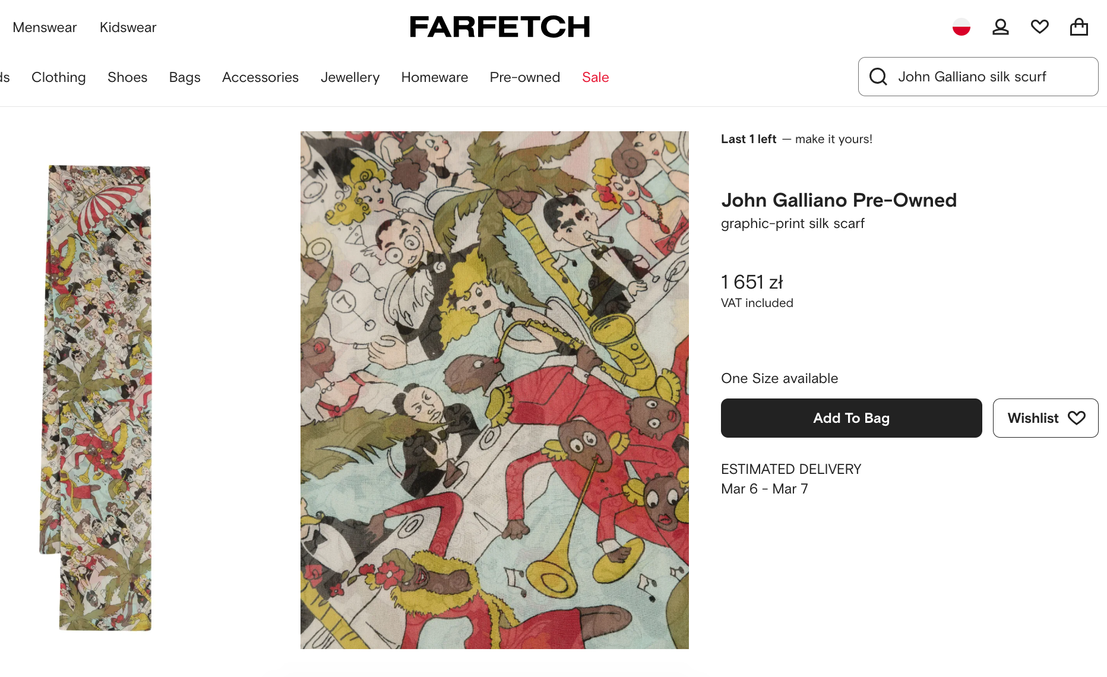Click the heart icon on the Wishlist button

(x=1076, y=418)
